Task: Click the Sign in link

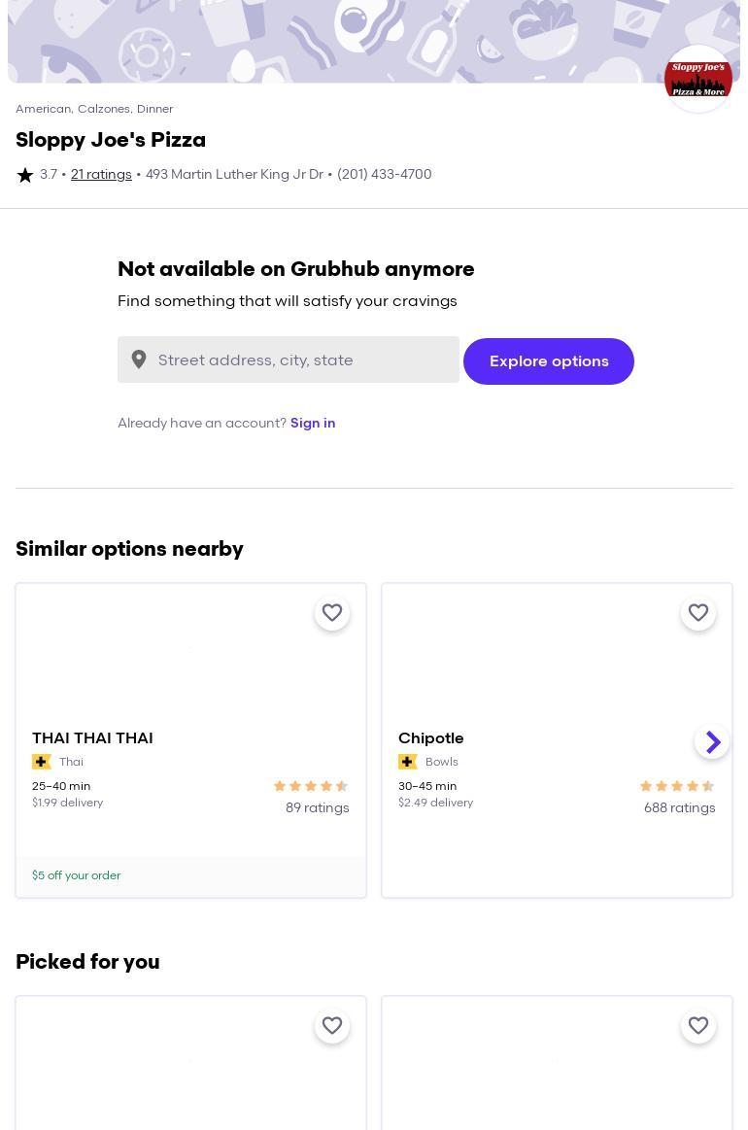Action: pos(313,423)
